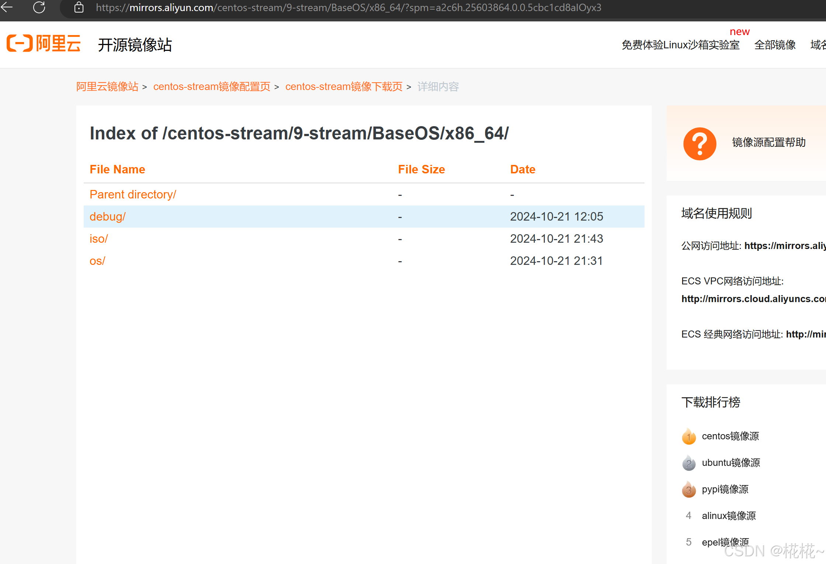Click the silver rank 2 medal icon
The image size is (826, 564).
click(x=688, y=463)
